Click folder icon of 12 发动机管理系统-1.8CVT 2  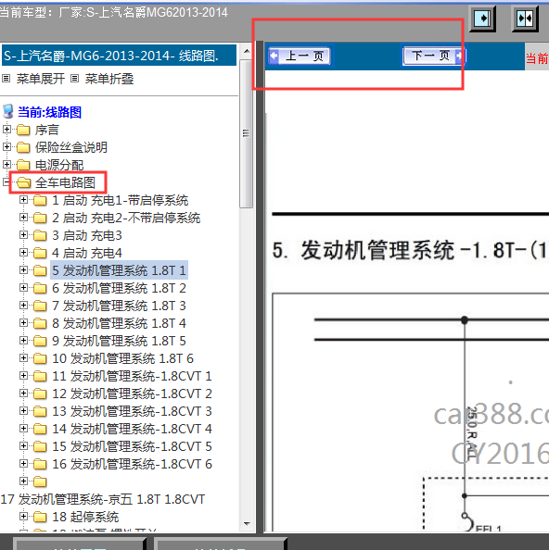click(40, 394)
